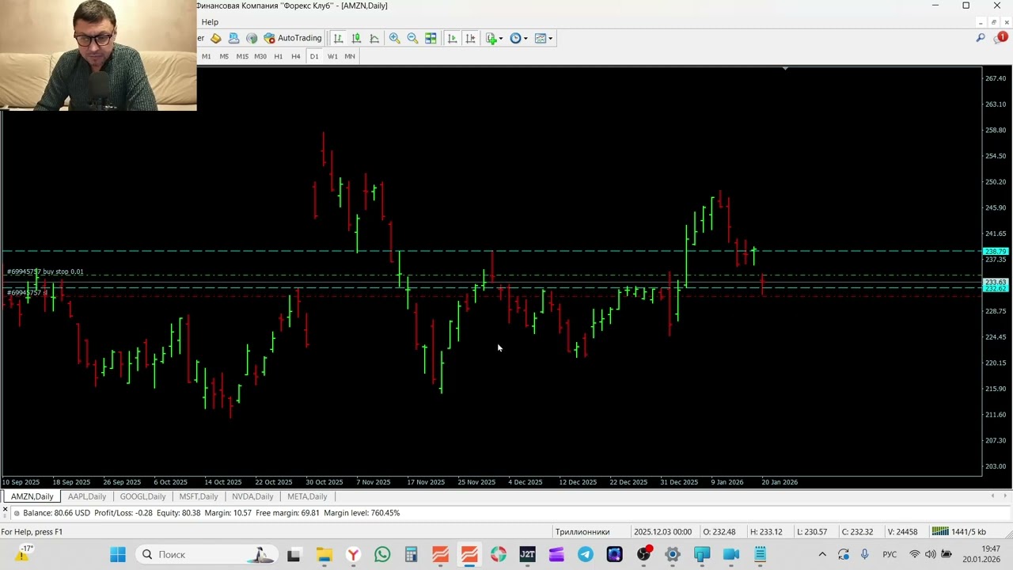The image size is (1013, 570).
Task: Select the D1 timeframe
Action: [x=314, y=56]
